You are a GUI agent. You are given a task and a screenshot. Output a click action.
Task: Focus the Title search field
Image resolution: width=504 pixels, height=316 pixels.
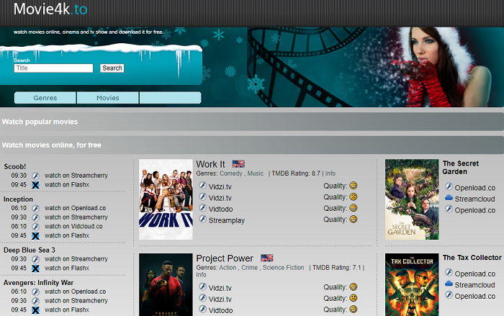[53, 68]
